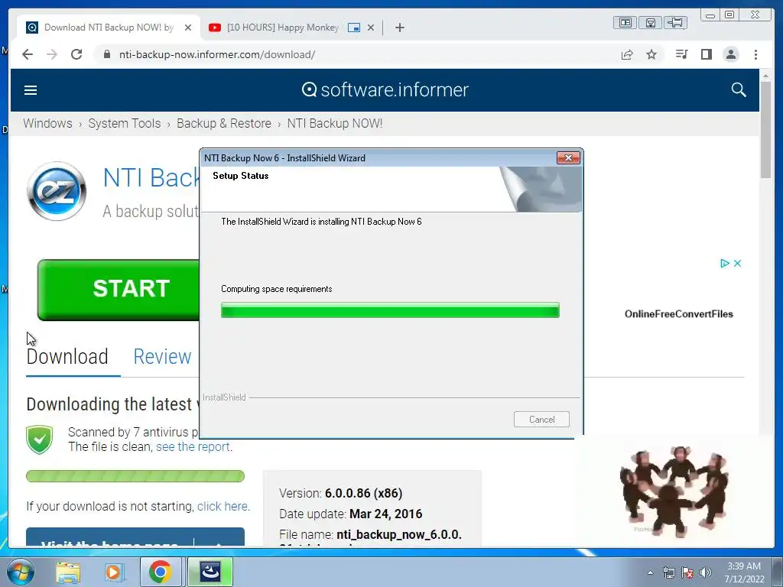Click the browser back arrow

pyautogui.click(x=28, y=54)
